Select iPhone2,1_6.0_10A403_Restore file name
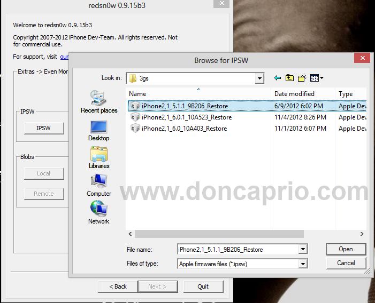Viewport: 375px width, 303px height. coord(184,128)
